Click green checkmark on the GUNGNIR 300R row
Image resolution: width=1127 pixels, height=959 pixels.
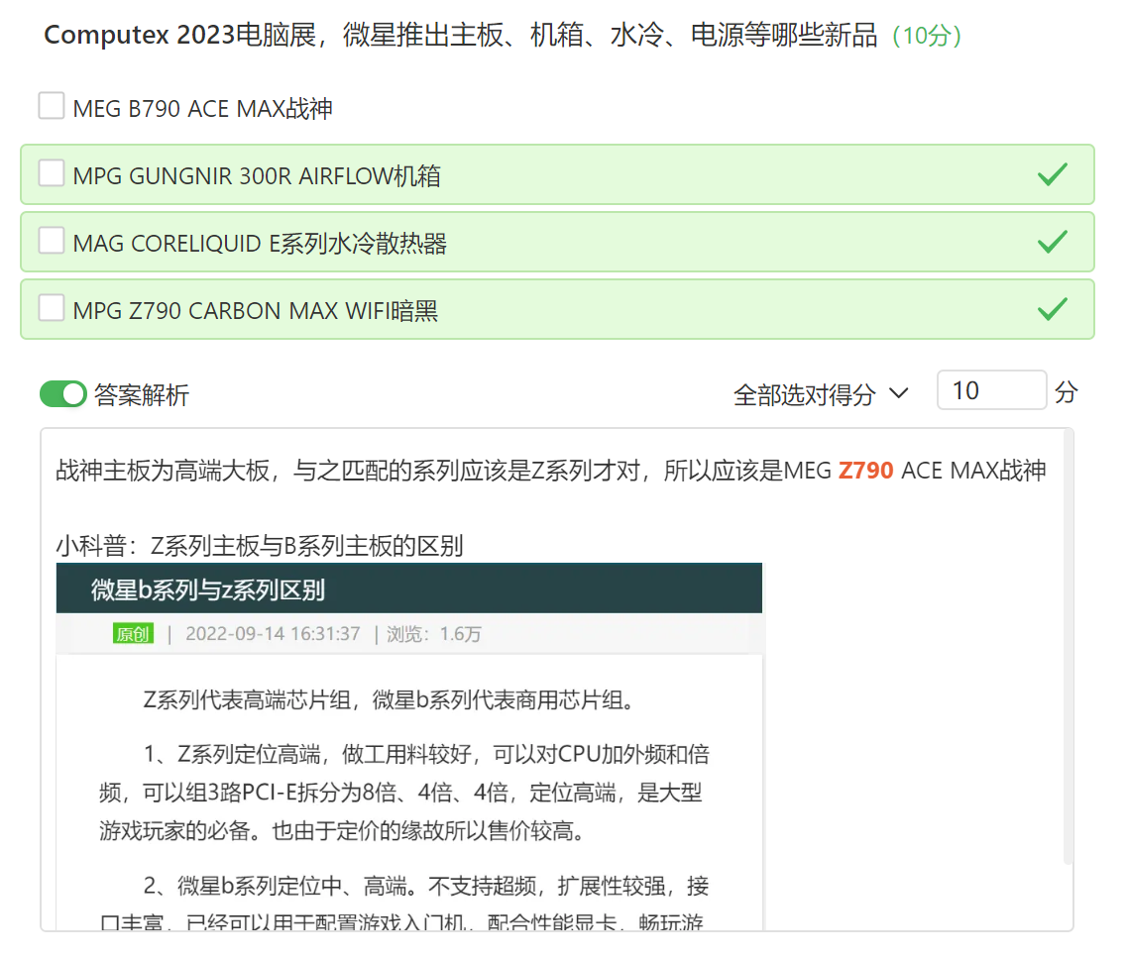(1052, 175)
